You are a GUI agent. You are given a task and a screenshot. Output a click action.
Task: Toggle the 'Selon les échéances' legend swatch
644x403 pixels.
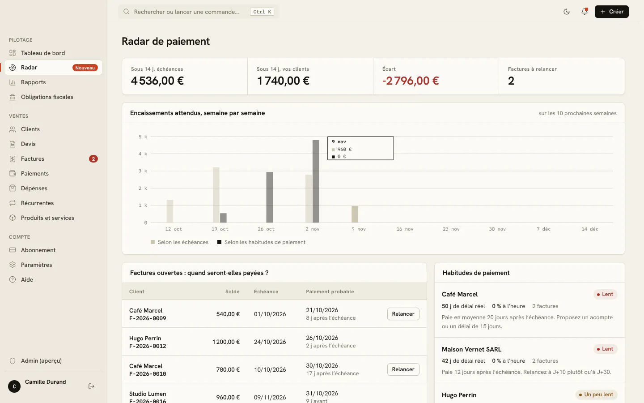[153, 242]
